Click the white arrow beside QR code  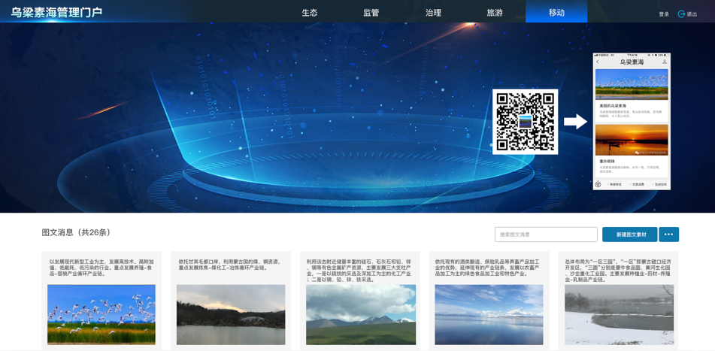575,122
